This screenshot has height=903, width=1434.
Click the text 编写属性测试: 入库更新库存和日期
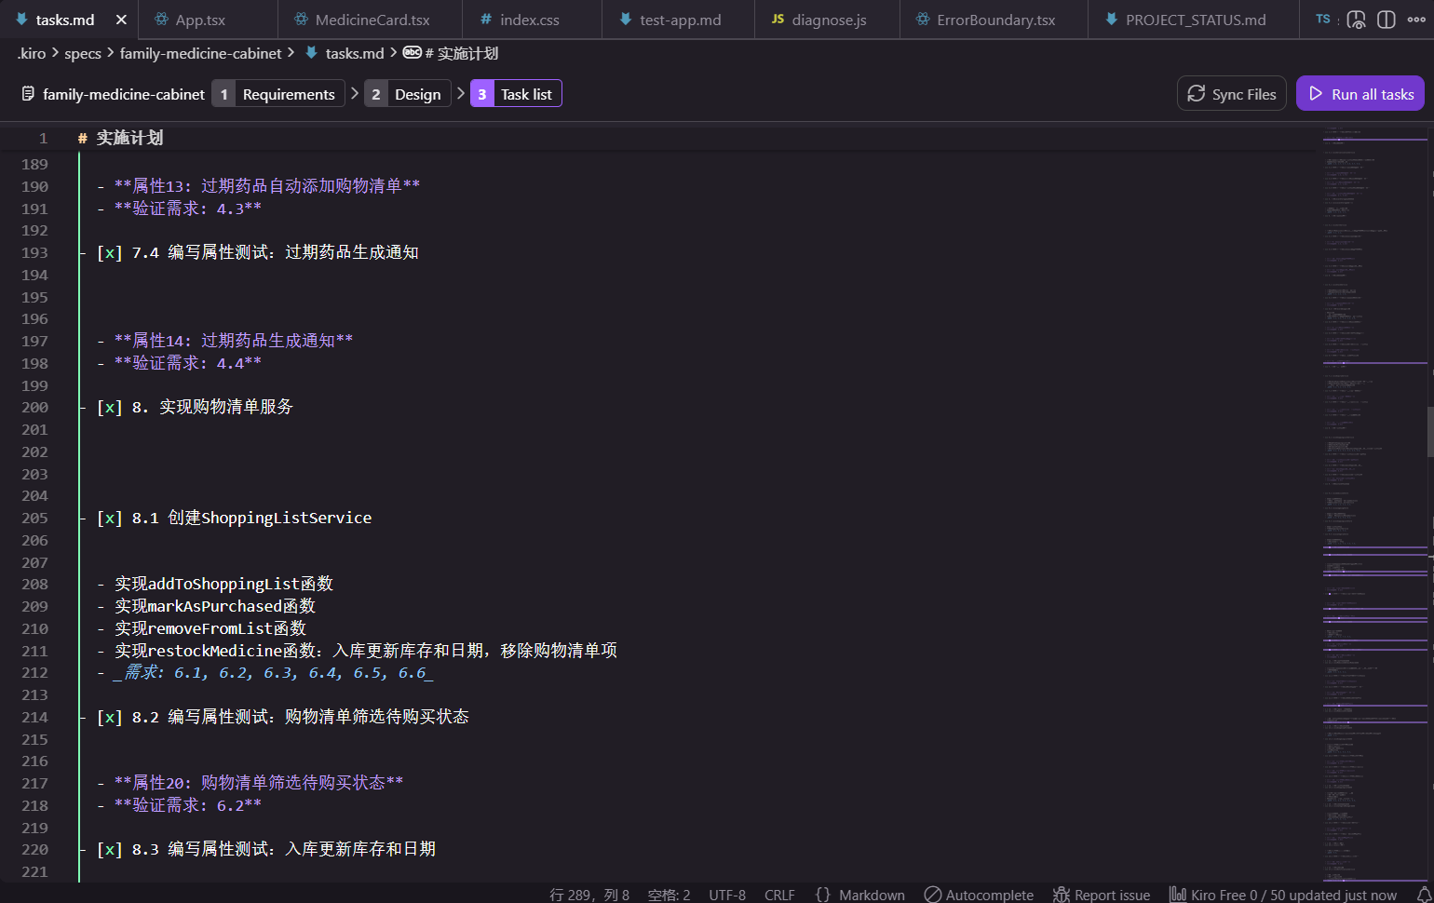click(x=302, y=849)
